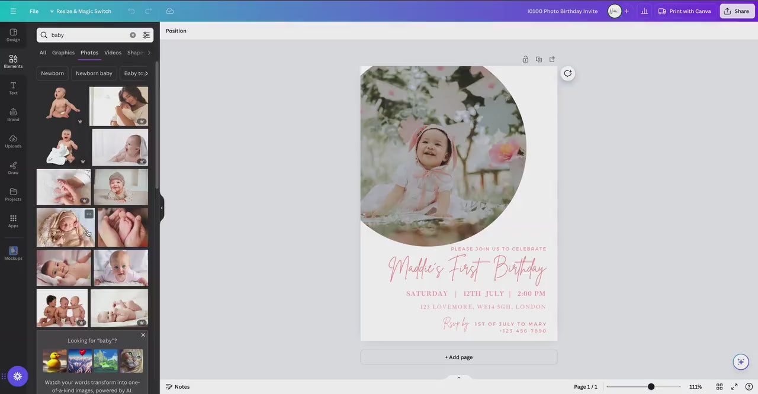758x394 pixels.
Task: Select the PLEASE JOIN US TO CELEBRATE text
Action: click(x=499, y=249)
